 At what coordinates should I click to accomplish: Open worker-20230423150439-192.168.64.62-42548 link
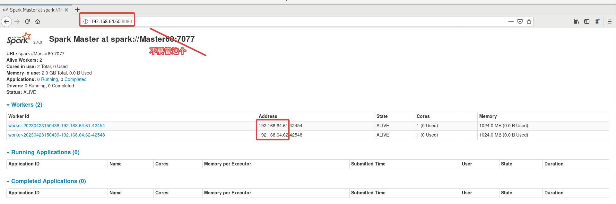pyautogui.click(x=56, y=135)
